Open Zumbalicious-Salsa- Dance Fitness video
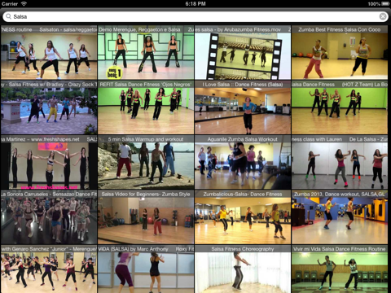The image size is (391, 293). pyautogui.click(x=243, y=217)
